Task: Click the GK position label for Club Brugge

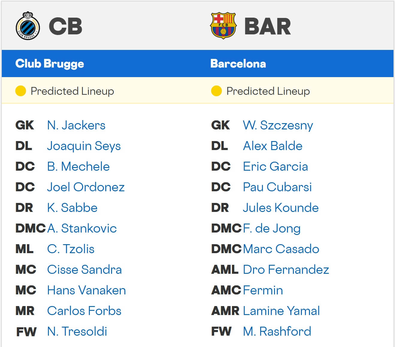Action: tap(25, 125)
